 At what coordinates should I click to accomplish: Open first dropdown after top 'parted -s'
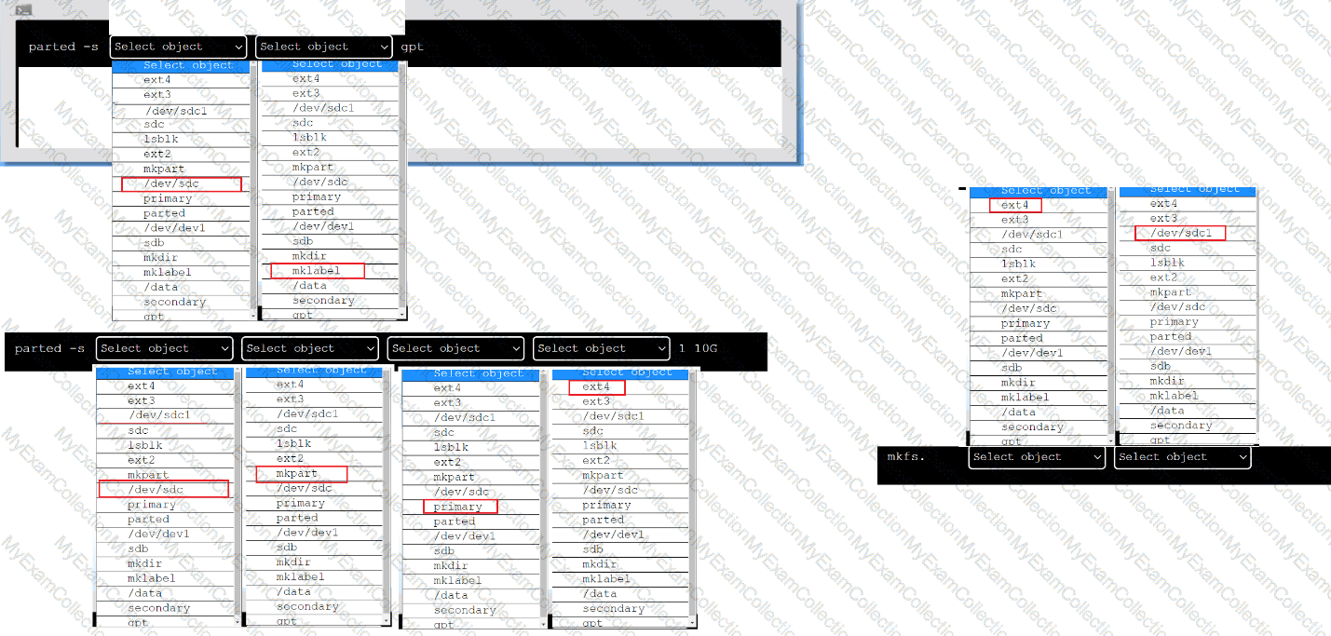[178, 47]
